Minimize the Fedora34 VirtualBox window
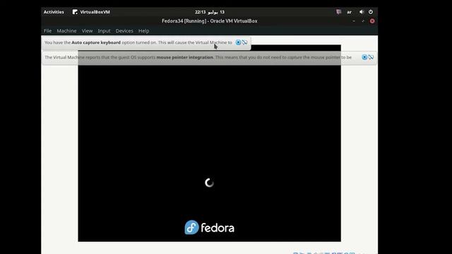This screenshot has height=254, width=452. click(354, 21)
